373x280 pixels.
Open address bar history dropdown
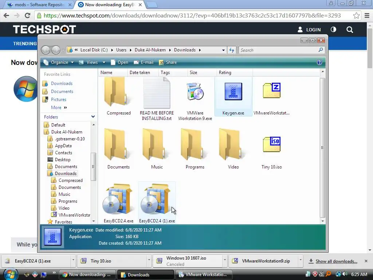pos(223,50)
